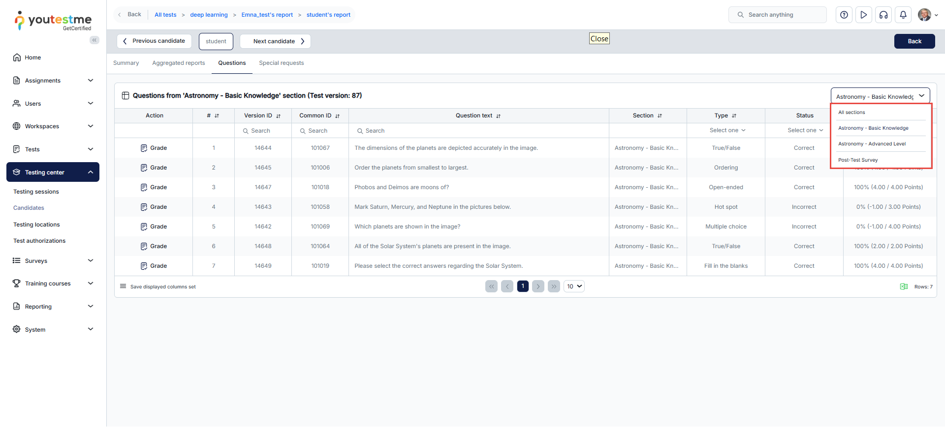Choose Post-Test Survey in the section dropdown
This screenshot has width=945, height=427.
[x=858, y=160]
